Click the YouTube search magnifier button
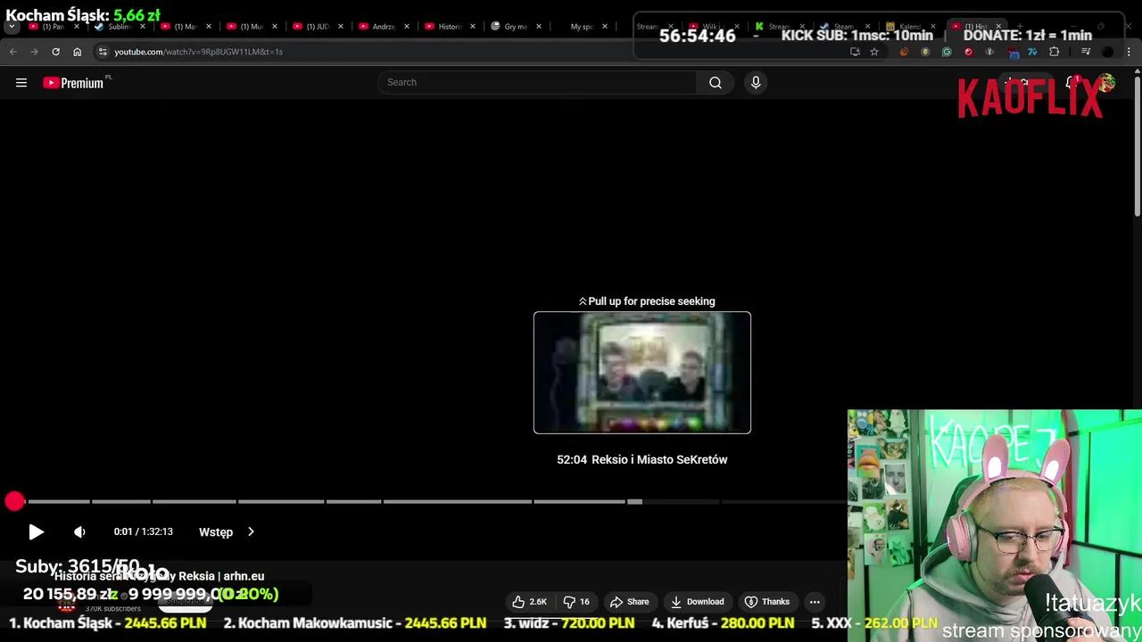 (x=716, y=82)
